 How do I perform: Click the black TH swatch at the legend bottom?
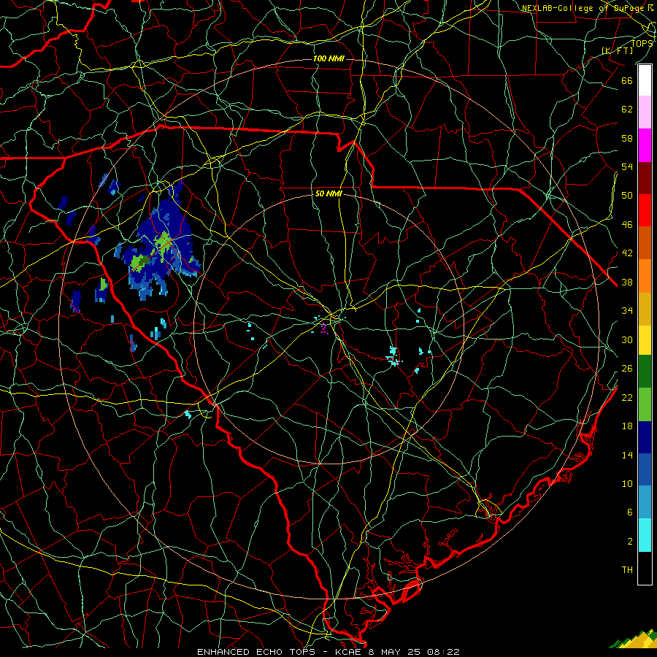click(x=645, y=568)
